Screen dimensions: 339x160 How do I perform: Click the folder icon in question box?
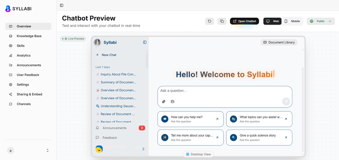(173, 101)
